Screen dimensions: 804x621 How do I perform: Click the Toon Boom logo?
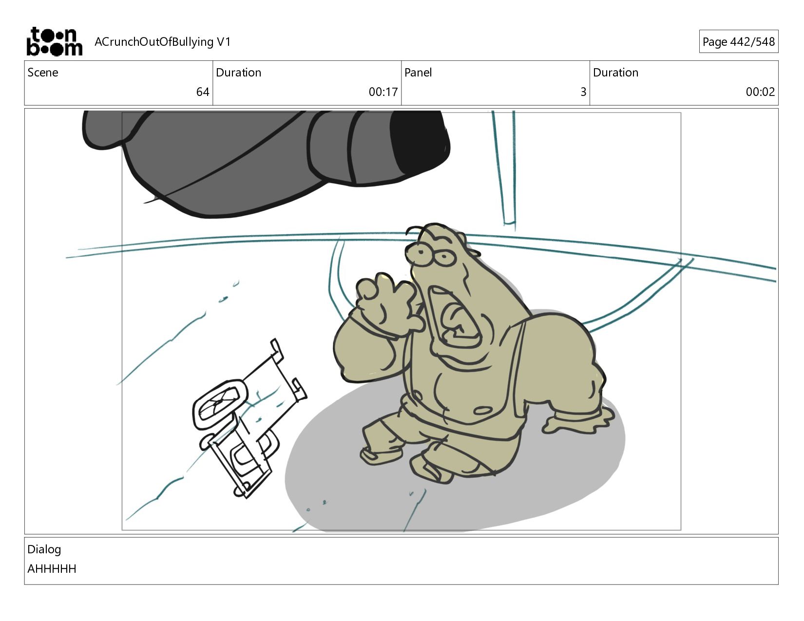[54, 41]
